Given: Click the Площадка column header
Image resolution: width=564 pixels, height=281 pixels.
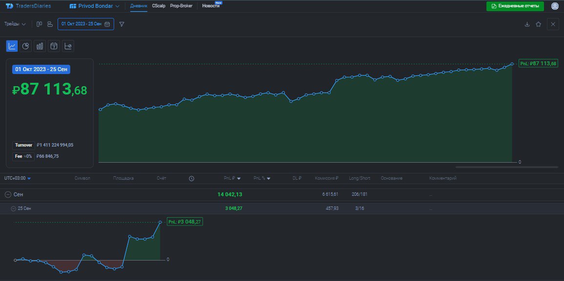Looking at the screenshot, I should pyautogui.click(x=123, y=178).
